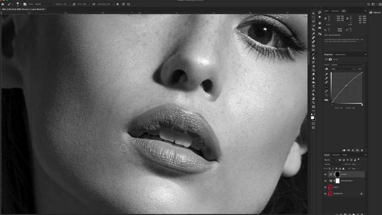Select the Move tool
382x215 pixels.
tap(313, 13)
